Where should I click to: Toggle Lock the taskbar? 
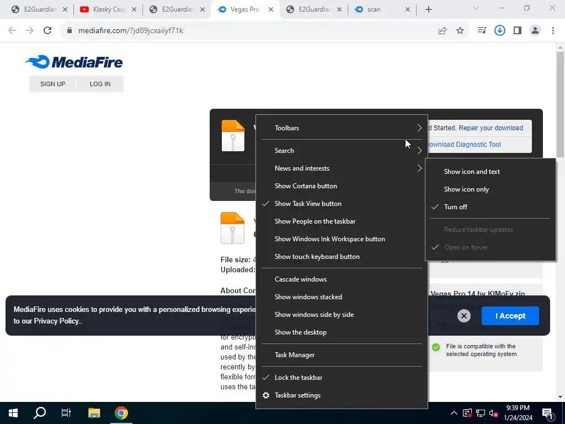coord(342,378)
